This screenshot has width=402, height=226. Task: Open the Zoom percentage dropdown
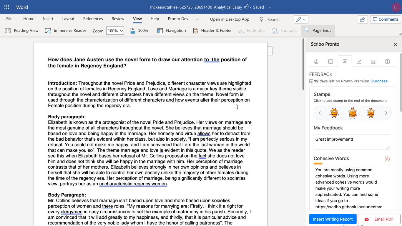tap(115, 31)
